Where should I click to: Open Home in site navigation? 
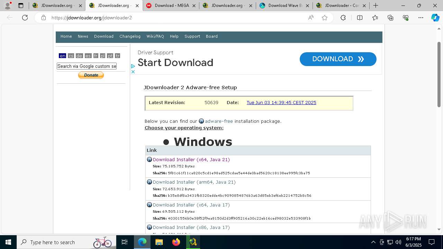[66, 36]
